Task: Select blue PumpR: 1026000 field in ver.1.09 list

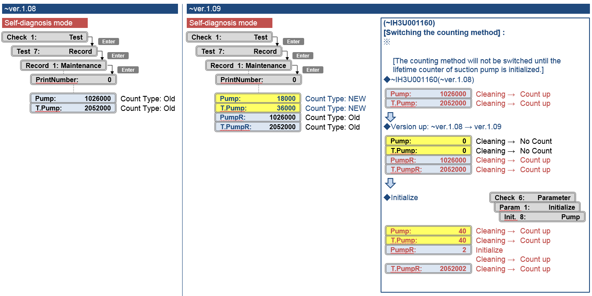Action: coord(258,118)
